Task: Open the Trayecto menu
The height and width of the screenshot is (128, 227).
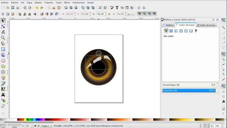Action: click(x=49, y=2)
